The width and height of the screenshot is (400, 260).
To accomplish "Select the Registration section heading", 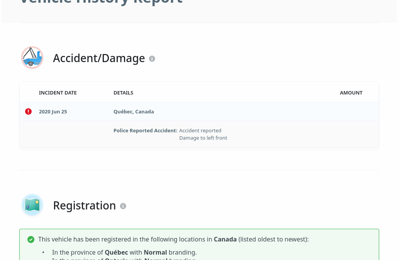I will pyautogui.click(x=84, y=206).
